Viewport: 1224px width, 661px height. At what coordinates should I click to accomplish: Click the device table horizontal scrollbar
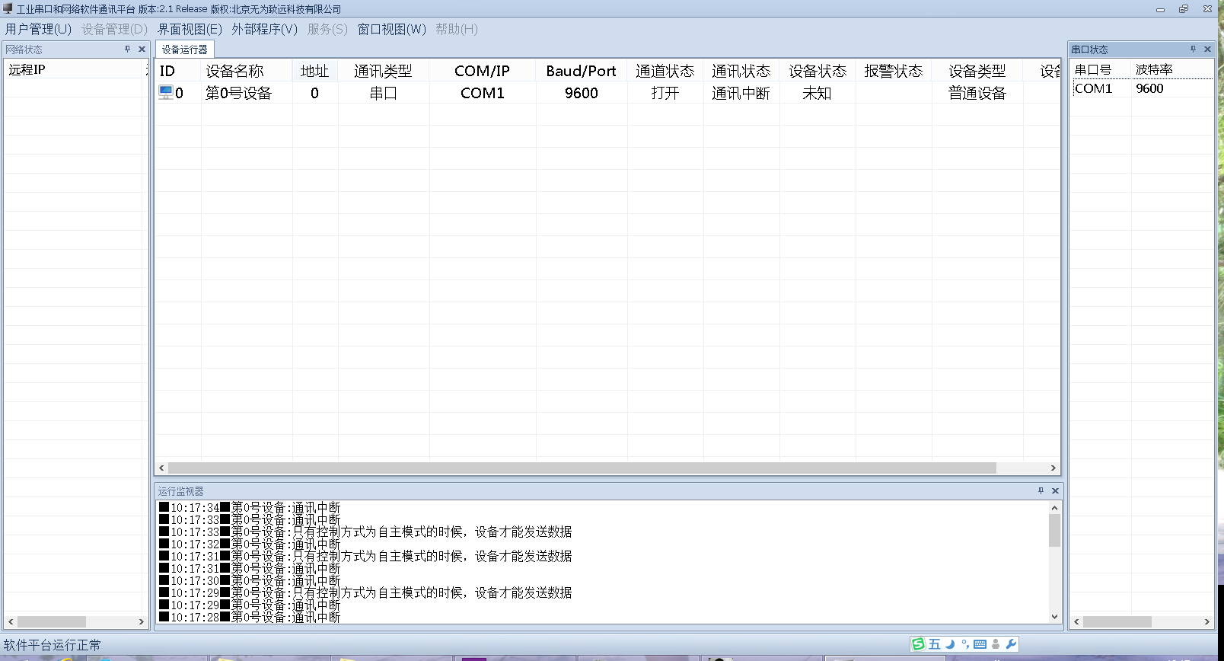coord(582,468)
